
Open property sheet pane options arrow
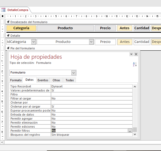pos(131,54)
